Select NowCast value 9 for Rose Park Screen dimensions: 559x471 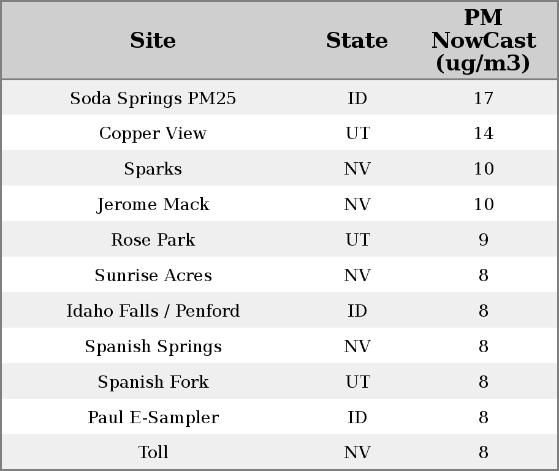[x=483, y=240]
